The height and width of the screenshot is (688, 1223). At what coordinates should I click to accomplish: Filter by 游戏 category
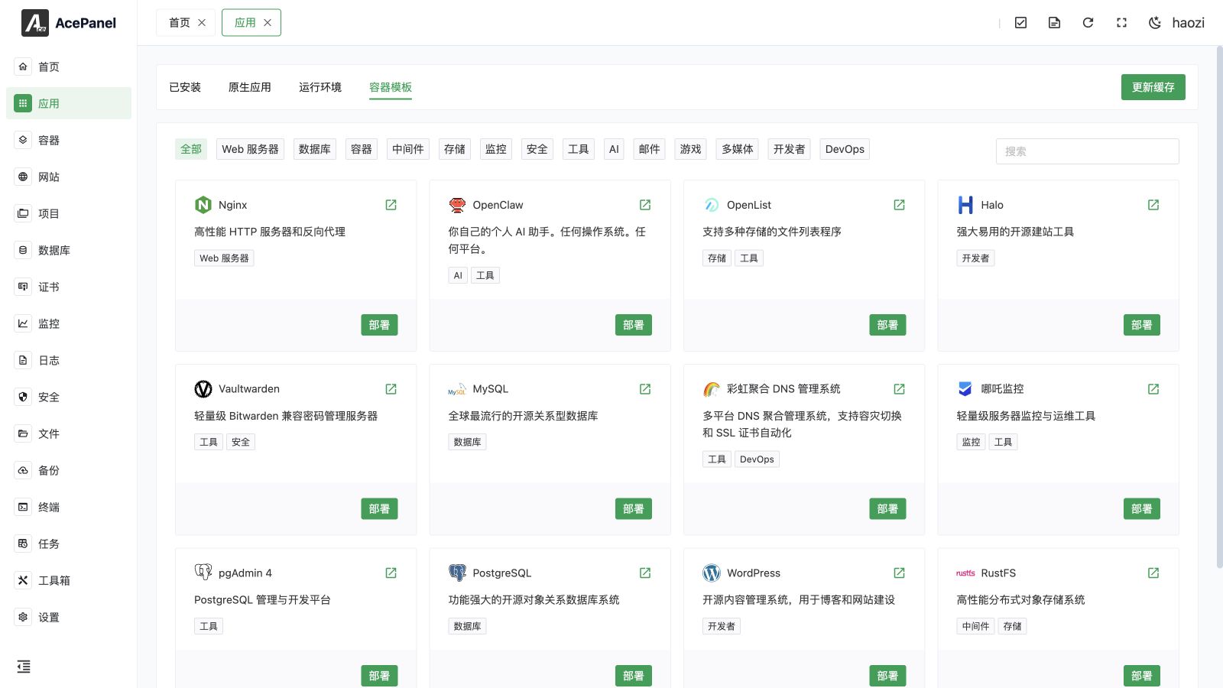(x=691, y=149)
